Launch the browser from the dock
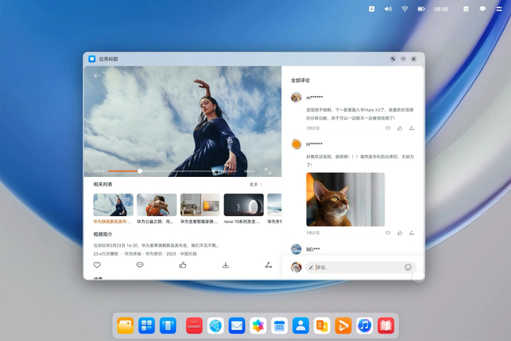This screenshot has width=511, height=341. pyautogui.click(x=215, y=326)
